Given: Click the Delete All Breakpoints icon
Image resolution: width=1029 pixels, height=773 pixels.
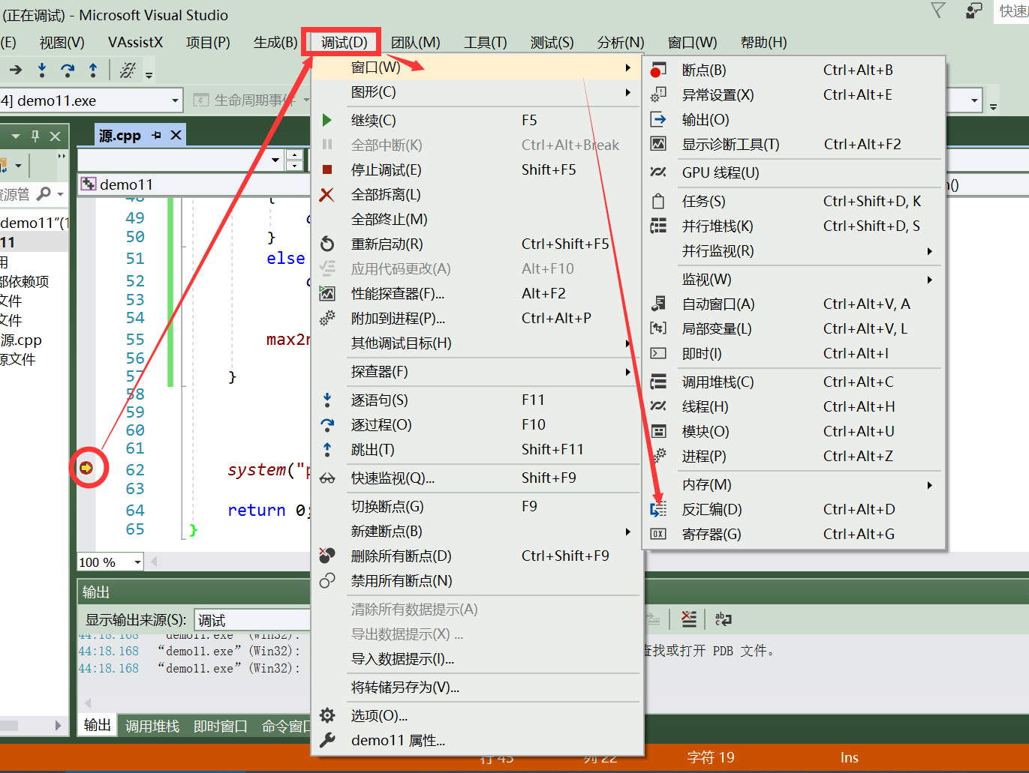Looking at the screenshot, I should pos(327,556).
